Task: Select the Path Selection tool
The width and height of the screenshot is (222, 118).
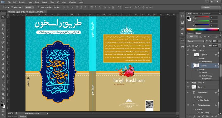Action: tap(3, 85)
